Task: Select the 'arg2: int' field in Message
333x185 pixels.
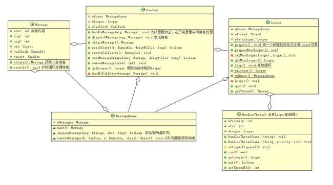Action: point(22,41)
